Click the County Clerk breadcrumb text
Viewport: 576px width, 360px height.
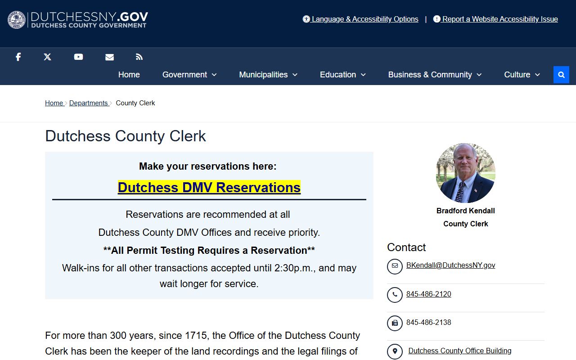pyautogui.click(x=135, y=103)
